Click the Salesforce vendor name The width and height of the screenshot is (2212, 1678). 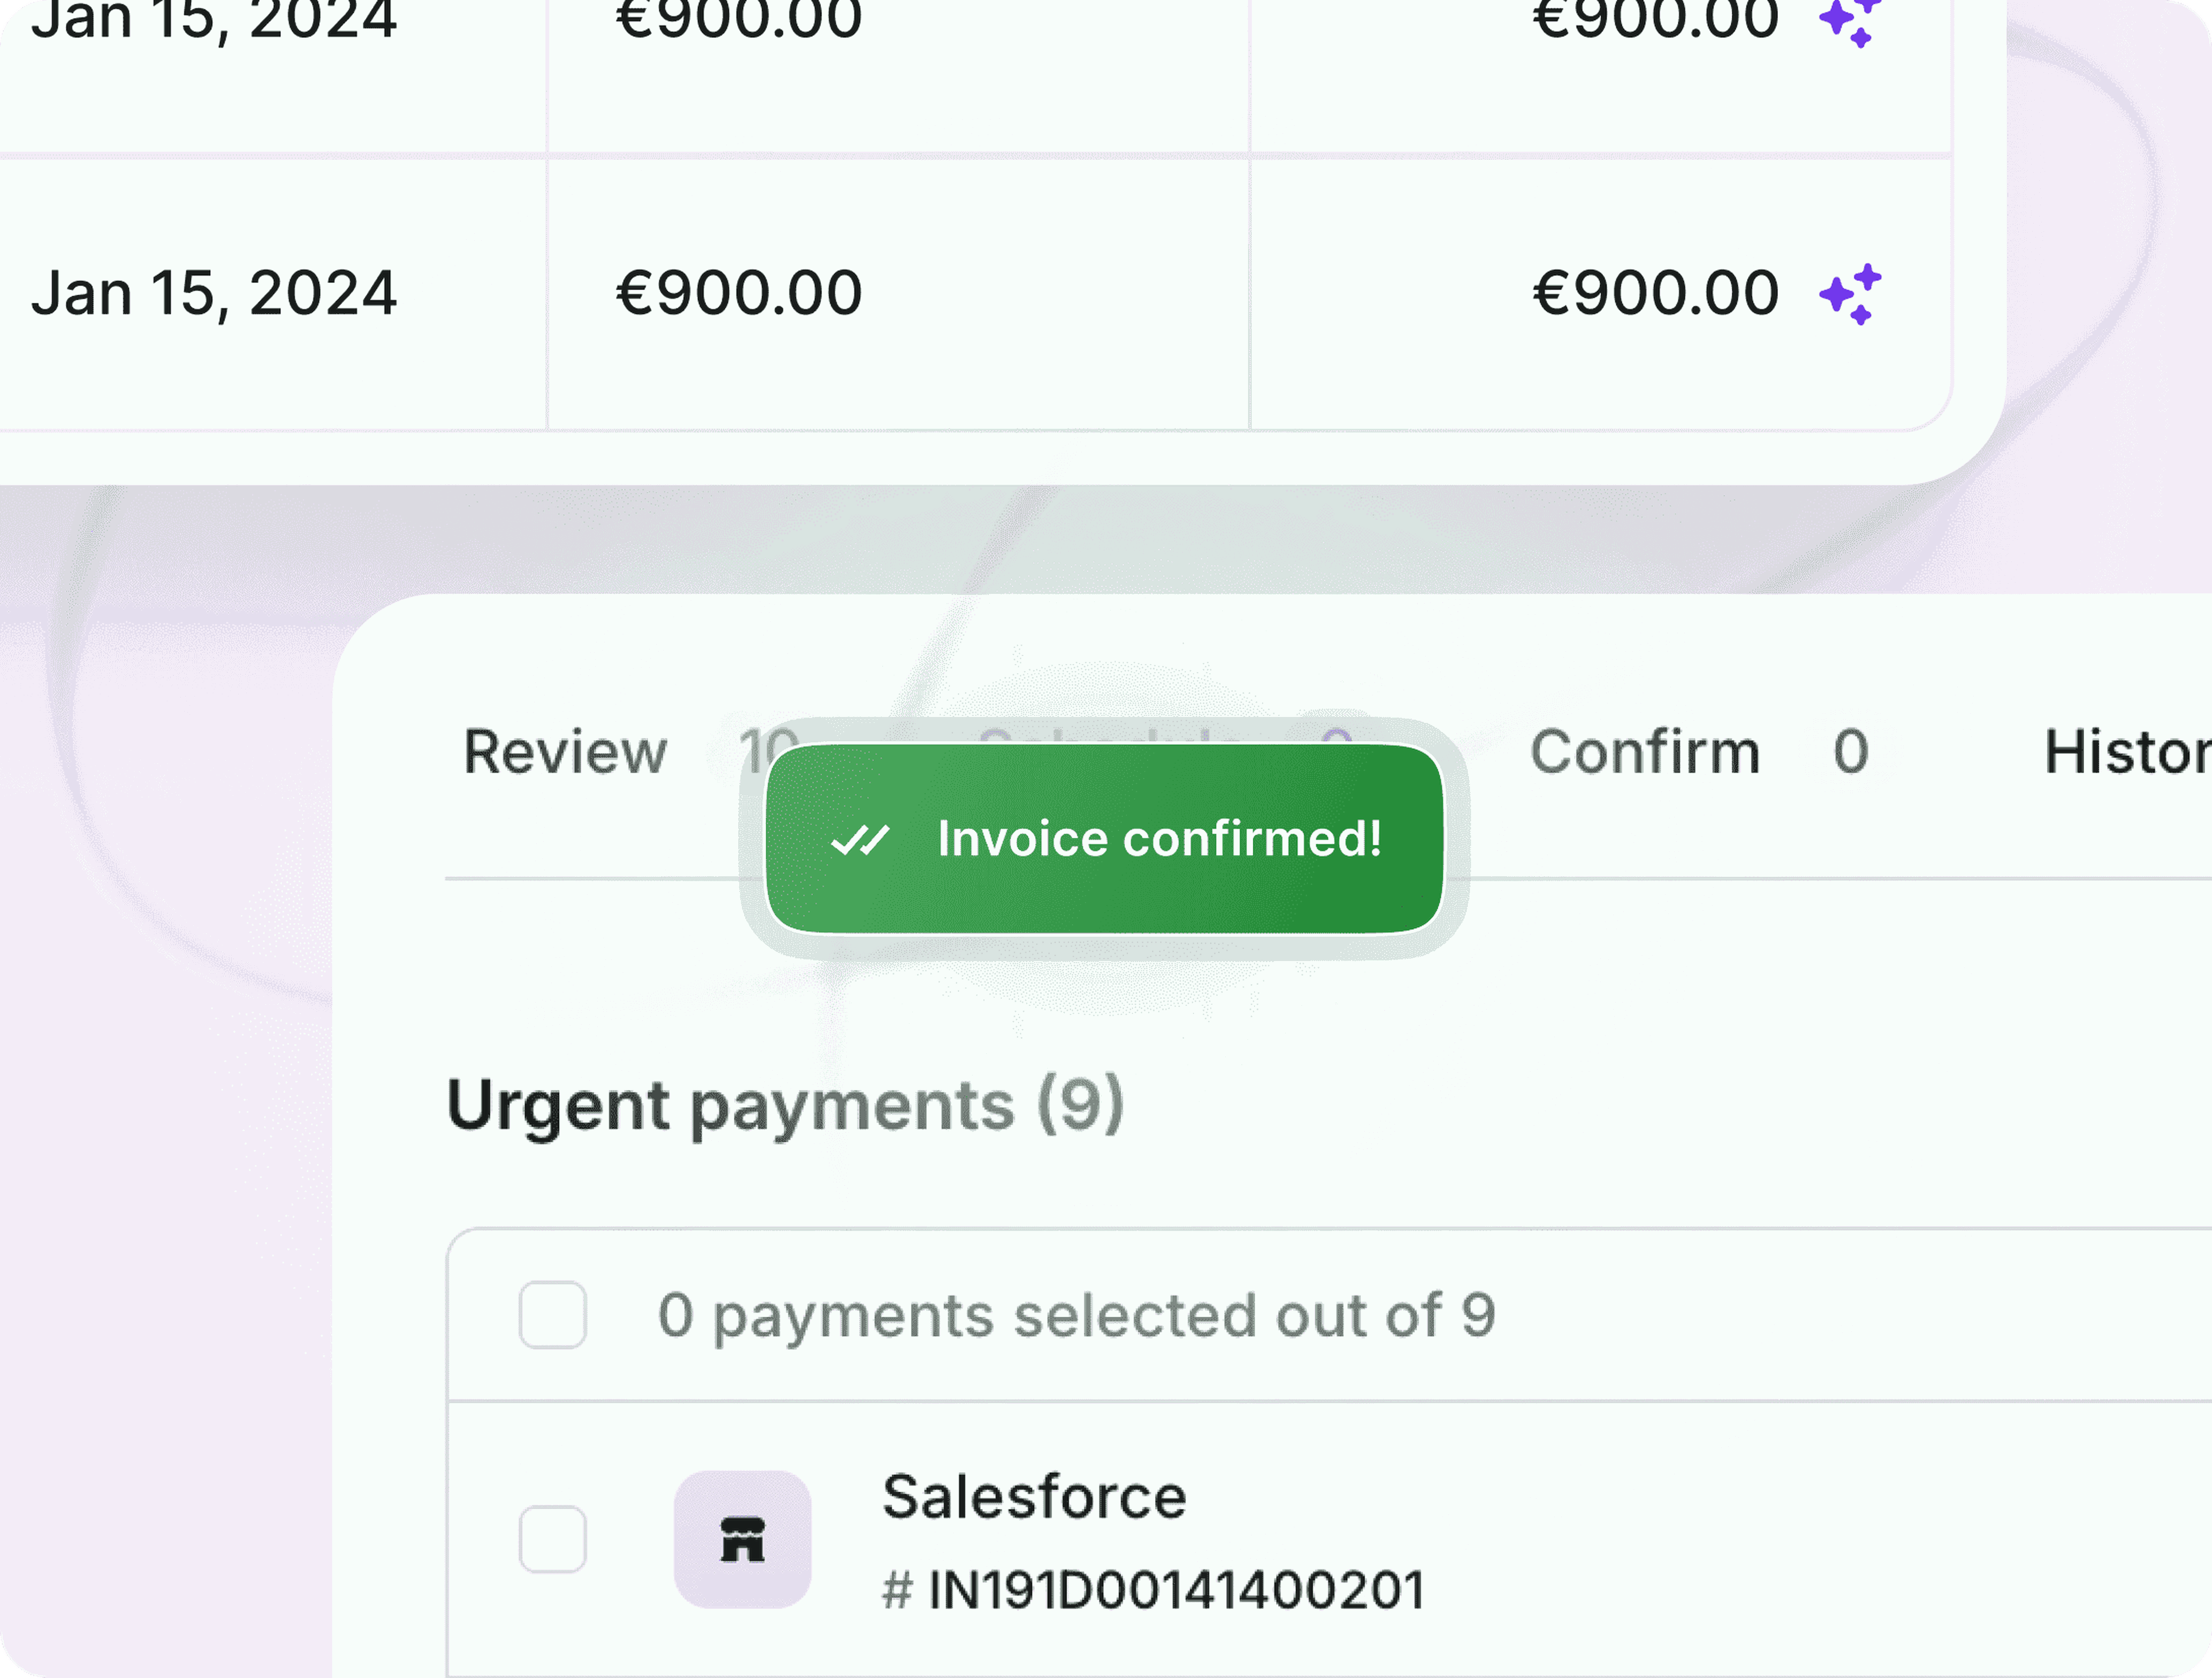1034,1497
